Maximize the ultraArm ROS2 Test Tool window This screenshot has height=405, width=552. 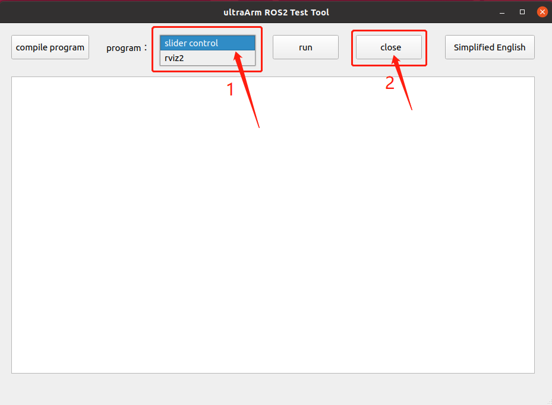point(522,12)
